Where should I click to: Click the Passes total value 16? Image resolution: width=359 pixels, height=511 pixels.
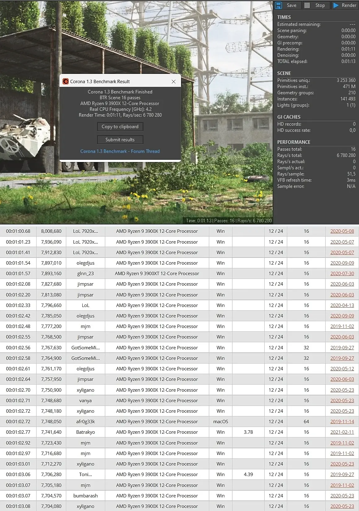pyautogui.click(x=353, y=149)
